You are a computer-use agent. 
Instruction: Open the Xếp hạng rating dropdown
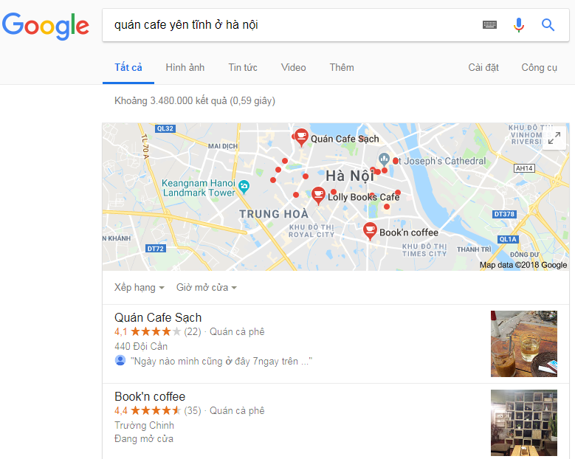pyautogui.click(x=140, y=287)
